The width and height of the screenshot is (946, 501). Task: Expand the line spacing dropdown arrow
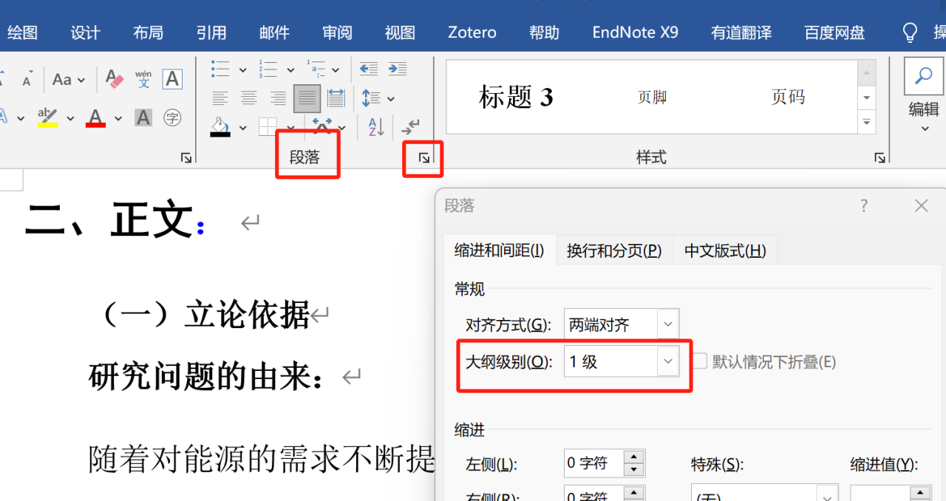[391, 98]
